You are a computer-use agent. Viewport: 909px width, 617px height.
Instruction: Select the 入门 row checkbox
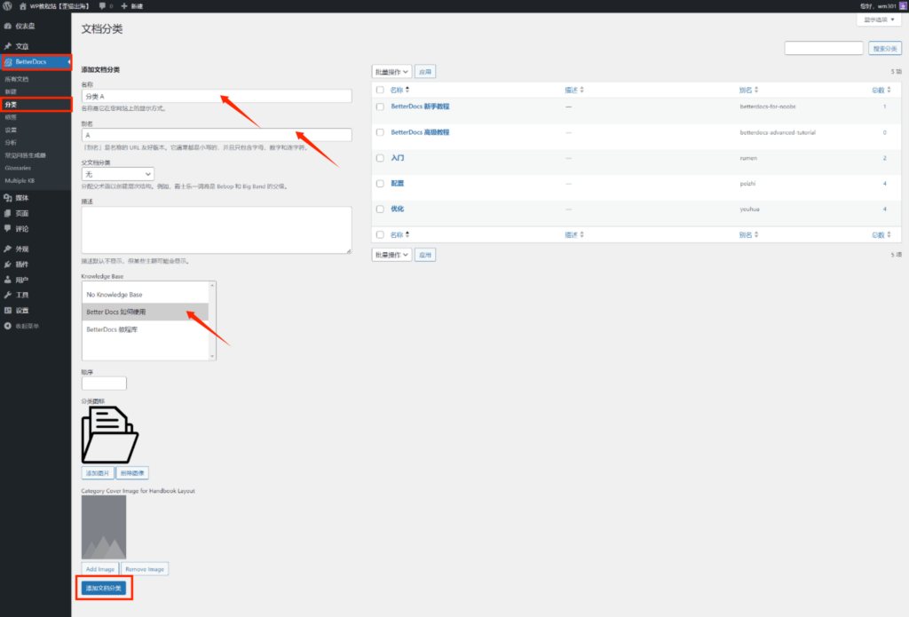(x=380, y=158)
